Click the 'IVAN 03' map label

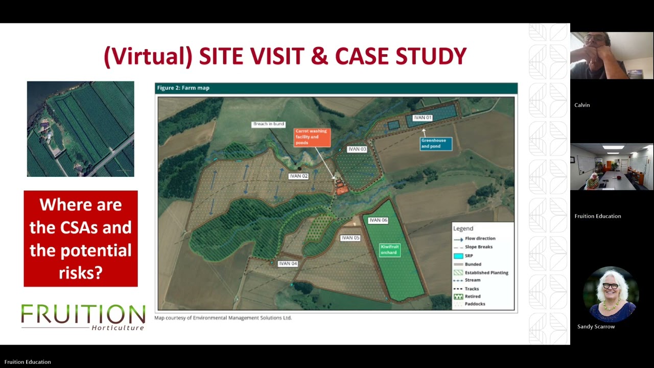point(357,149)
